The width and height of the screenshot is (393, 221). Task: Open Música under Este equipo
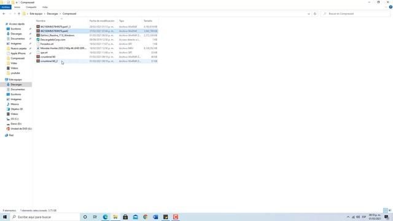[x=15, y=104]
